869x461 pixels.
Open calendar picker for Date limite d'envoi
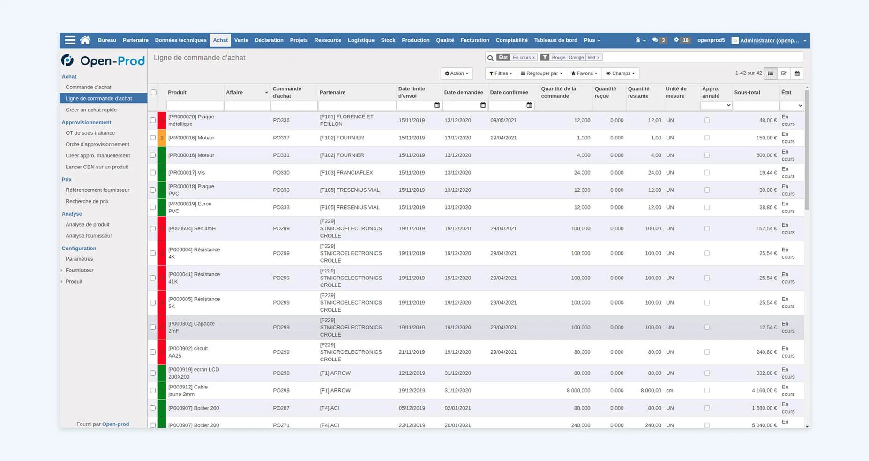(437, 105)
